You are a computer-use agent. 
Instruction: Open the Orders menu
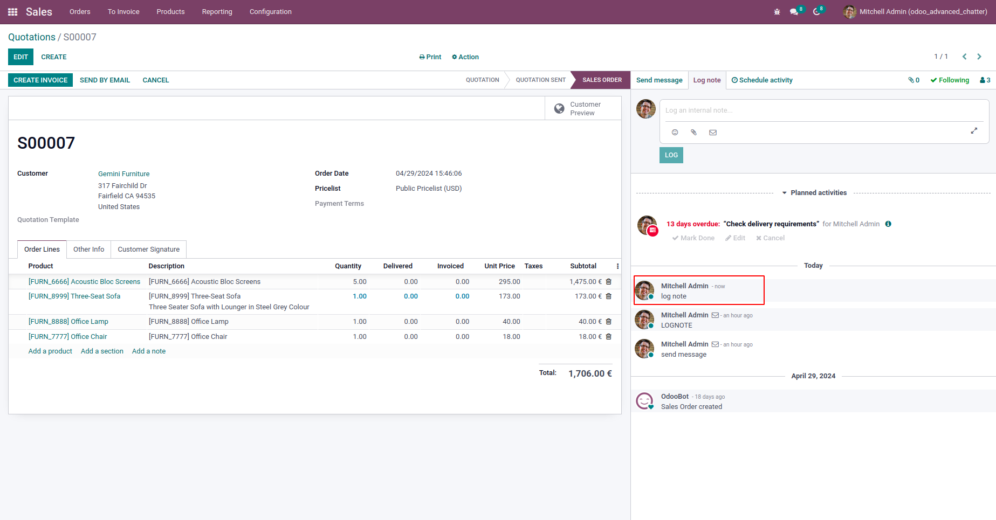(x=80, y=12)
